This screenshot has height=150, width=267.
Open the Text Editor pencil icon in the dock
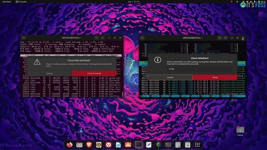149,145
